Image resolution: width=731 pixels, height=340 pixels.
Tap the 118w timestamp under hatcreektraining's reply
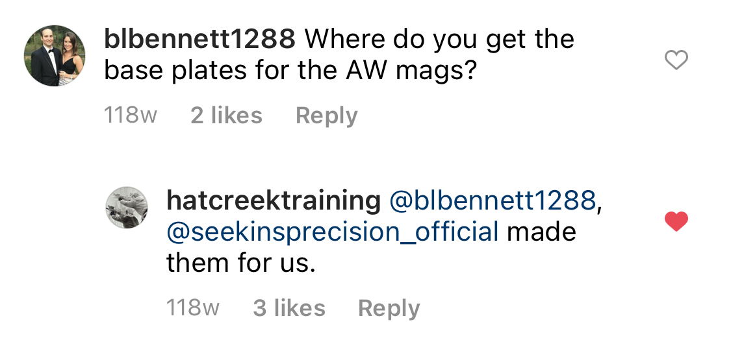click(193, 308)
